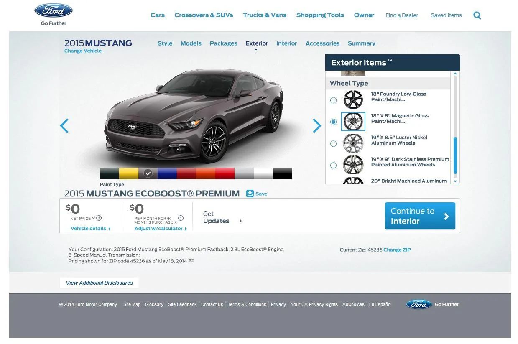Open Site Feedback footer link
518x344 pixels.
pos(182,304)
